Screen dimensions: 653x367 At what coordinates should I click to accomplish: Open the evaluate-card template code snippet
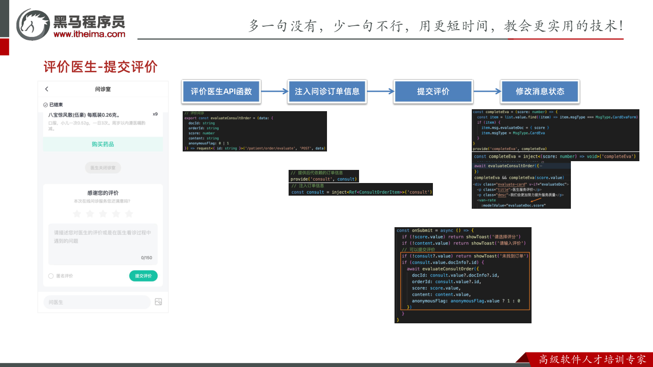(x=521, y=195)
